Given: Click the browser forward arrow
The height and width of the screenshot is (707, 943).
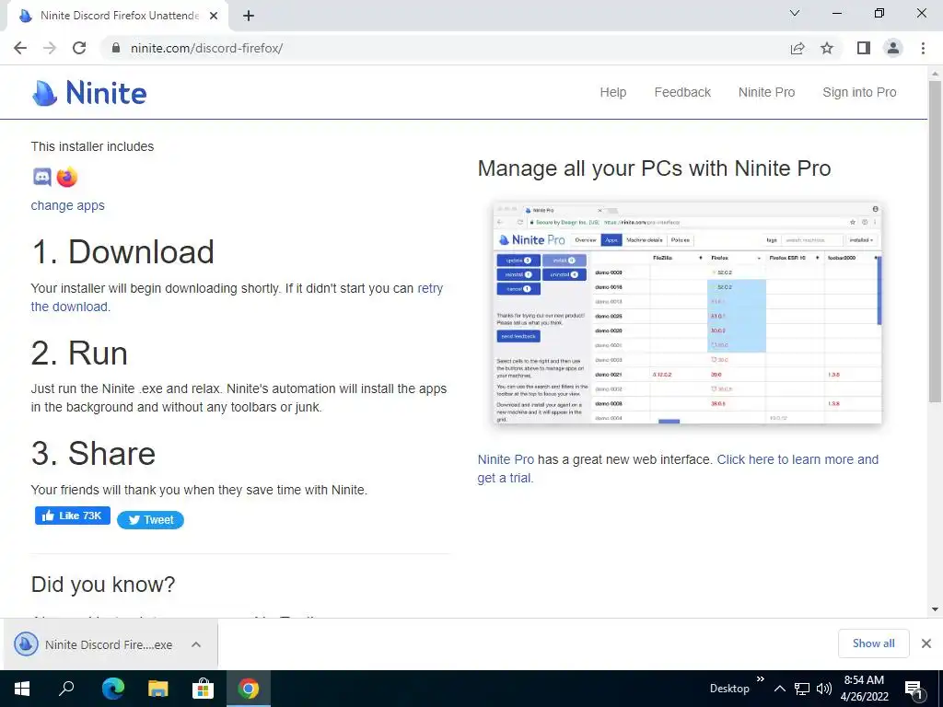Looking at the screenshot, I should (x=50, y=48).
